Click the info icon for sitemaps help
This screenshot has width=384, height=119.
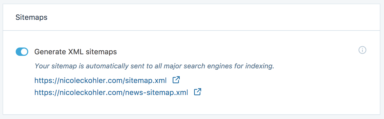[362, 50]
